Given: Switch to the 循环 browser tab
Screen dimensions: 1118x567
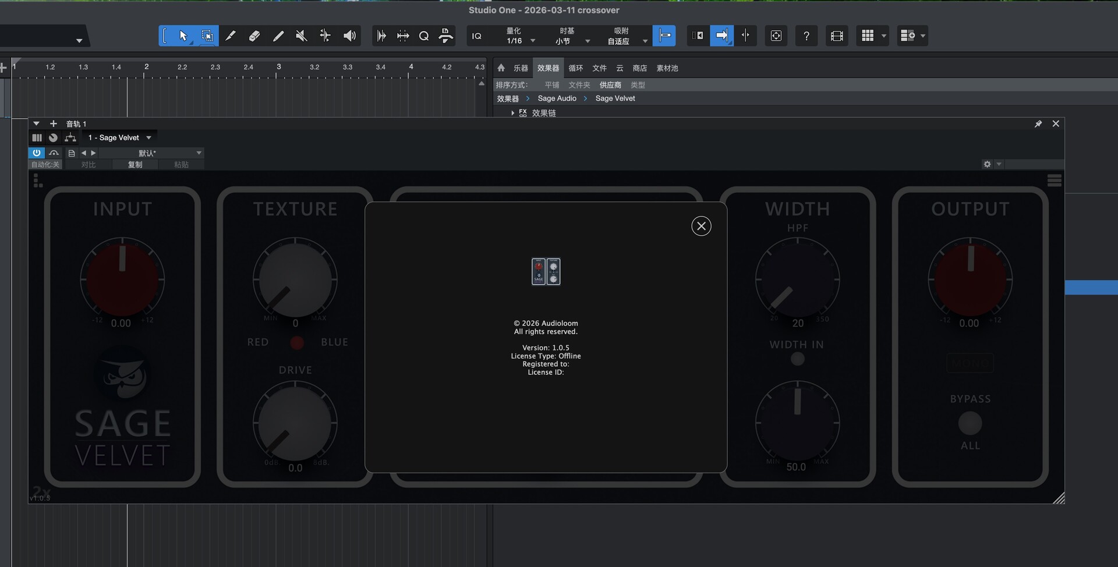Looking at the screenshot, I should pyautogui.click(x=575, y=68).
